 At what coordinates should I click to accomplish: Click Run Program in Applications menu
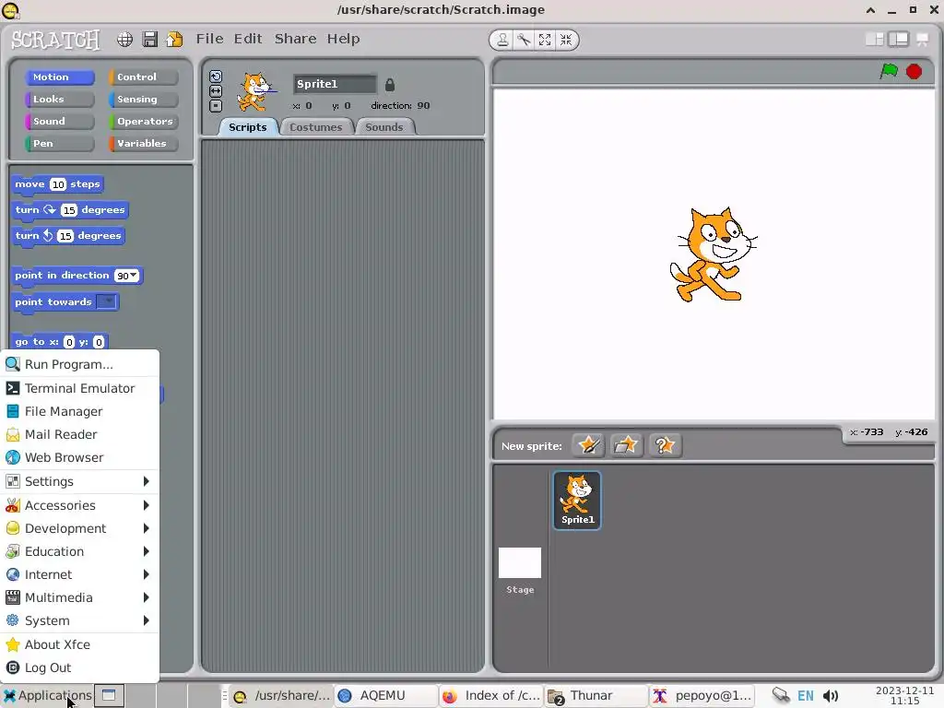(79, 364)
